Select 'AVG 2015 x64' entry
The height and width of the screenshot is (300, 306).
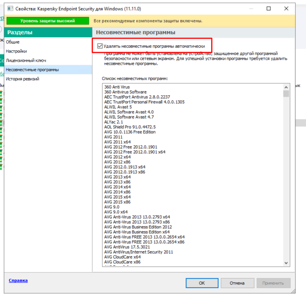tap(117, 197)
